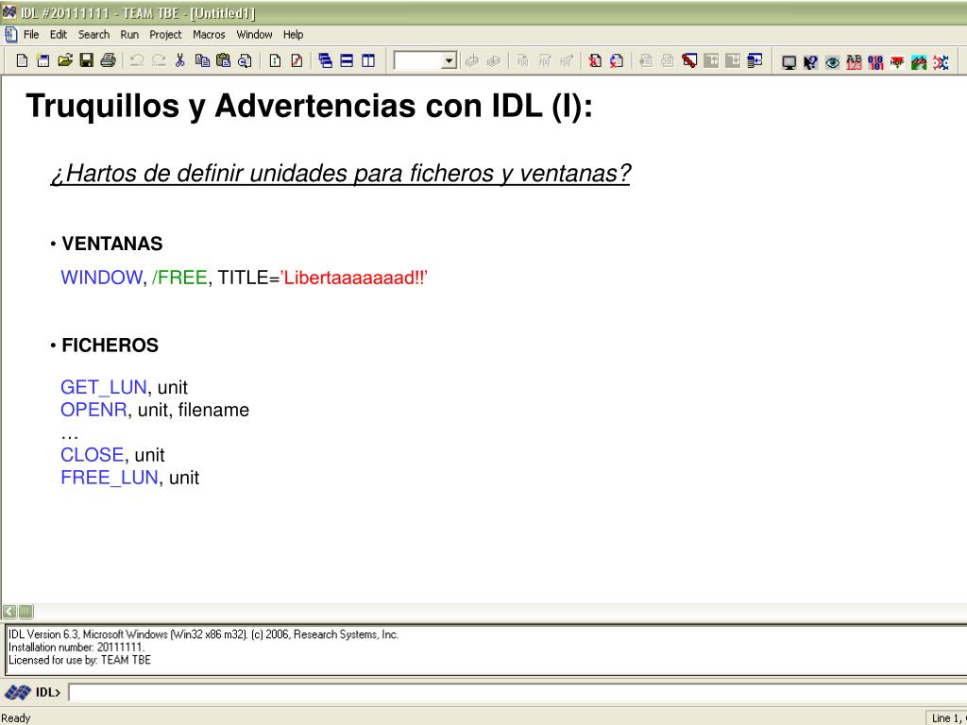The width and height of the screenshot is (967, 725).
Task: Click the New GUI window icon
Action: tap(43, 60)
